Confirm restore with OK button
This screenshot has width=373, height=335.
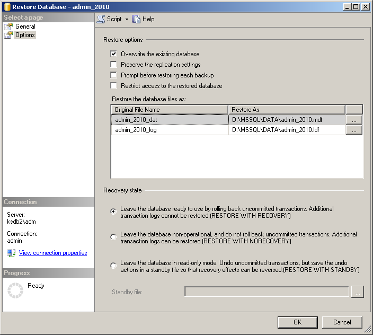tap(297, 322)
